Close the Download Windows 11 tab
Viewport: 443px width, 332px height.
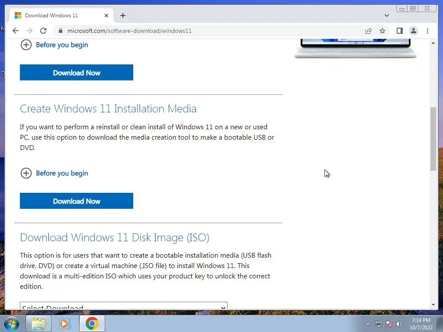point(106,16)
